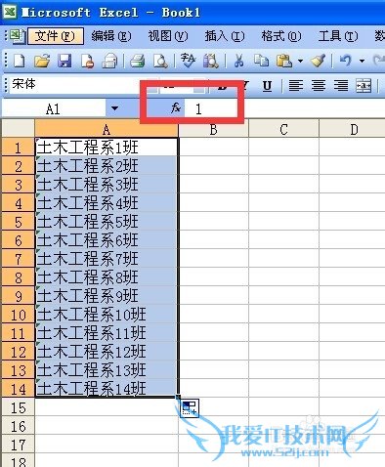Open the 文件(F) menu
The height and width of the screenshot is (467, 385).
point(56,36)
